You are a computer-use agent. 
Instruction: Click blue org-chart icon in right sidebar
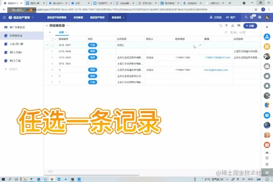point(267,37)
